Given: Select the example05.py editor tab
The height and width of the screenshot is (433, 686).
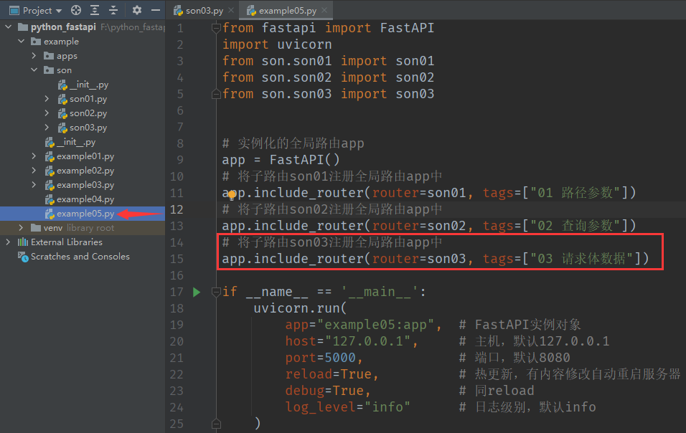Looking at the screenshot, I should pos(287,11).
